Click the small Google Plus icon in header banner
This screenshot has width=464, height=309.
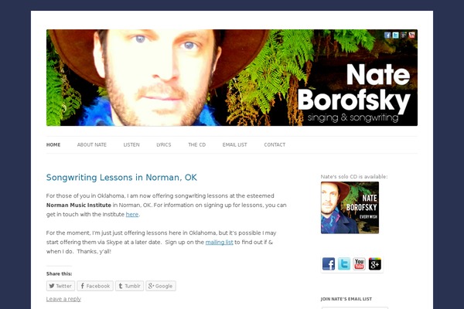tap(404, 36)
